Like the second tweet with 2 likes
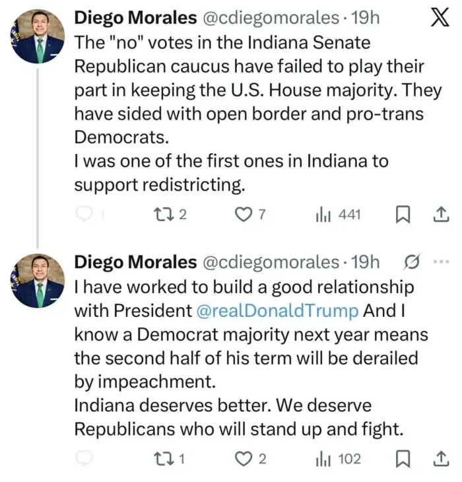This screenshot has width=462, height=482. pos(245,458)
